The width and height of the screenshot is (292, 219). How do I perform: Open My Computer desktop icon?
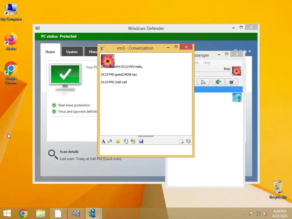pyautogui.click(x=11, y=12)
